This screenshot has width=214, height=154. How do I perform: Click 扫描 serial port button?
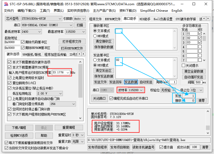(80, 25)
